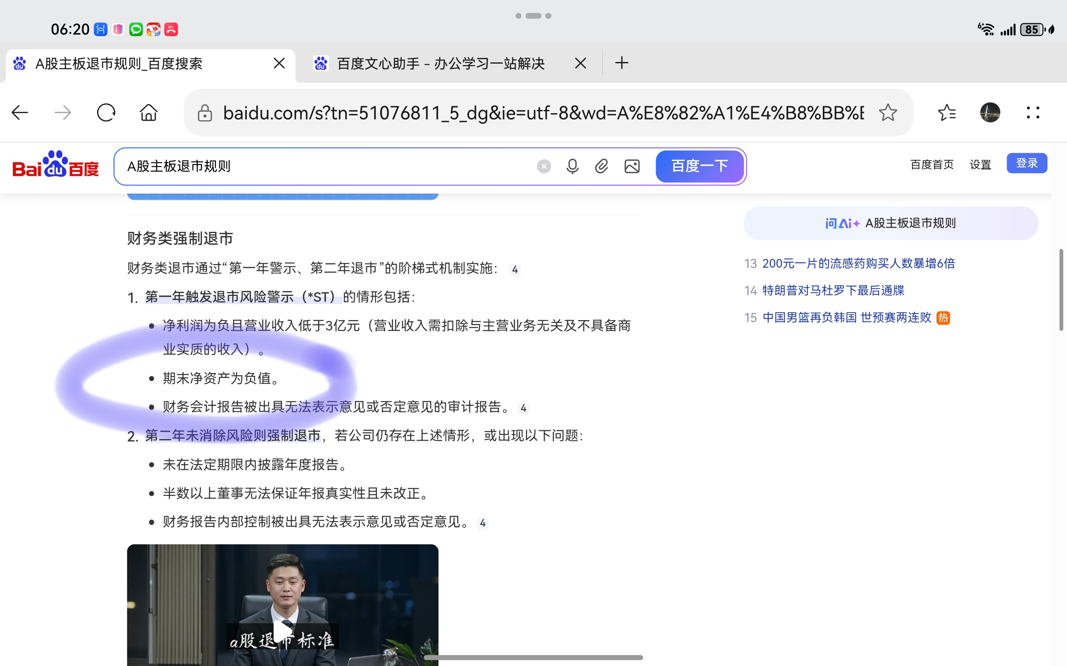Go back with the left arrow
This screenshot has width=1067, height=666.
[x=20, y=113]
